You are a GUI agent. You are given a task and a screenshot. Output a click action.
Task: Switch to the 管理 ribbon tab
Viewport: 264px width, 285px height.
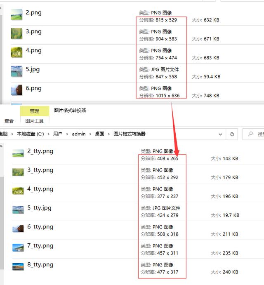pos(34,111)
